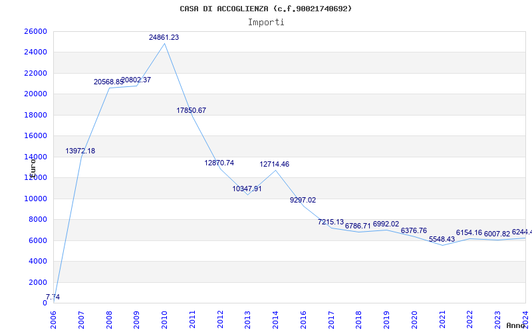Click the y-axis value 10000
532x332 pixels.
coord(36,199)
